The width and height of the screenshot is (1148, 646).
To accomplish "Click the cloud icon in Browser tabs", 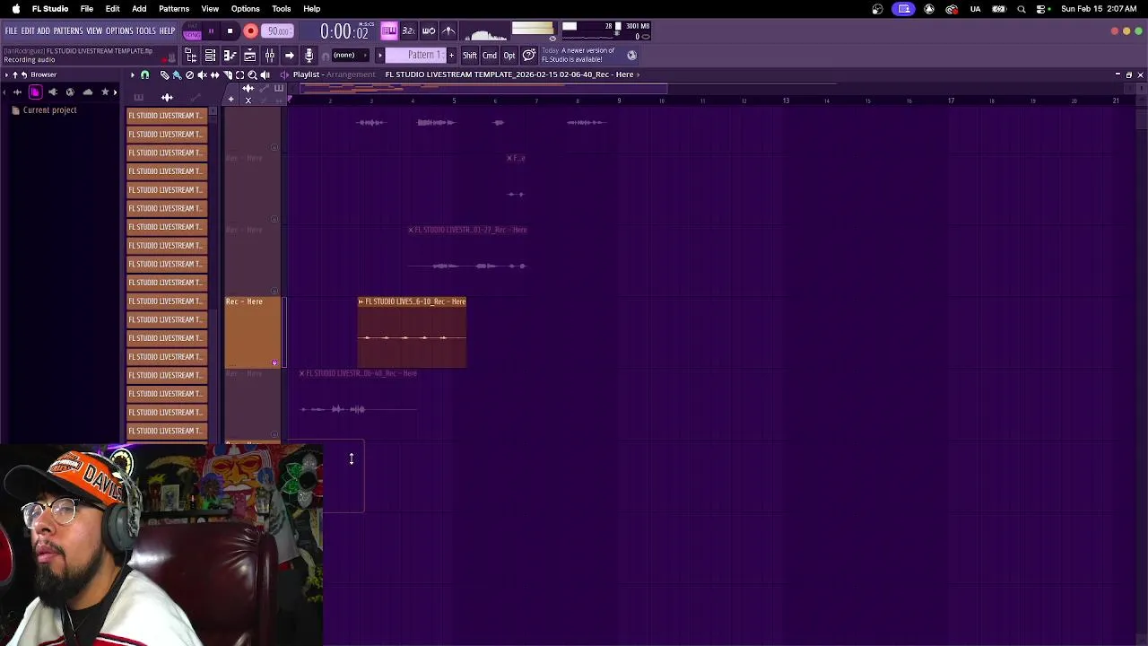I will click(x=87, y=92).
